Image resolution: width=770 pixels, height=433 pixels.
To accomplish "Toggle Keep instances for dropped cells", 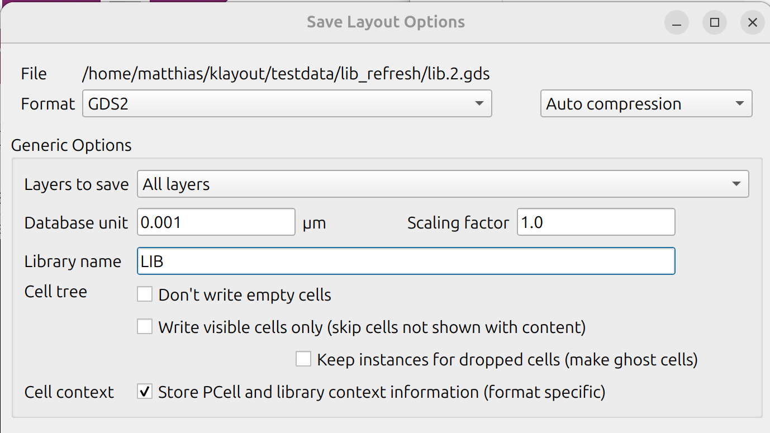I will 303,359.
